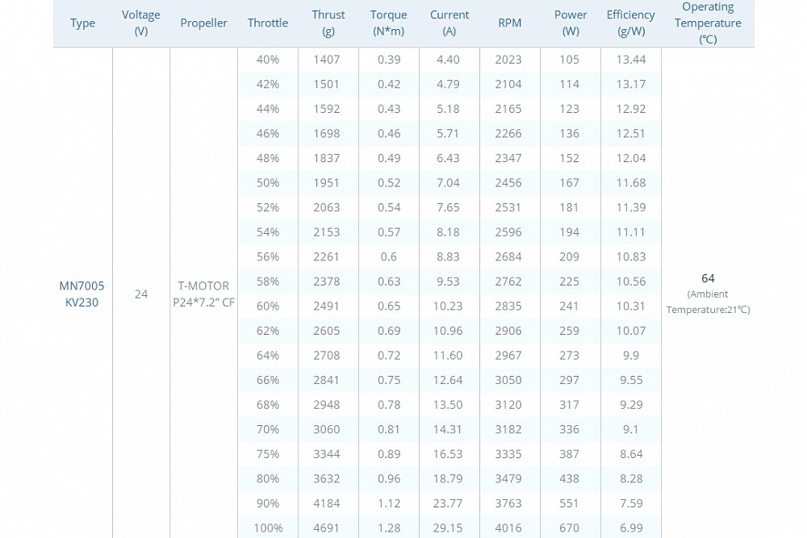Click the thrust value 4691
807x538 pixels.
(327, 528)
